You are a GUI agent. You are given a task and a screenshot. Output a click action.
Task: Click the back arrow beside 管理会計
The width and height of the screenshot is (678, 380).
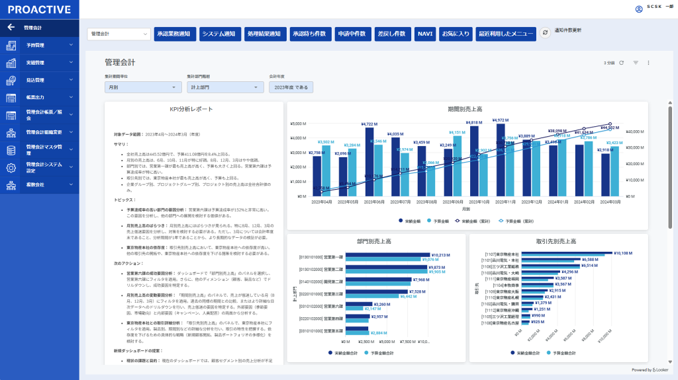(x=11, y=28)
